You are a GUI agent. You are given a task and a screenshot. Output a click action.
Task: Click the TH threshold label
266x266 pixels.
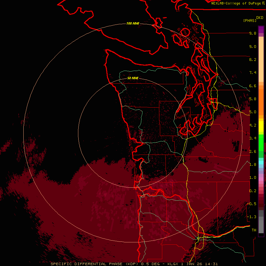pos(254,230)
